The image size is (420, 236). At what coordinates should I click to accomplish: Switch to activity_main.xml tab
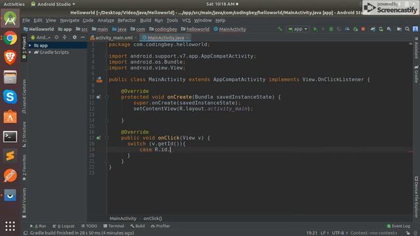tap(114, 38)
